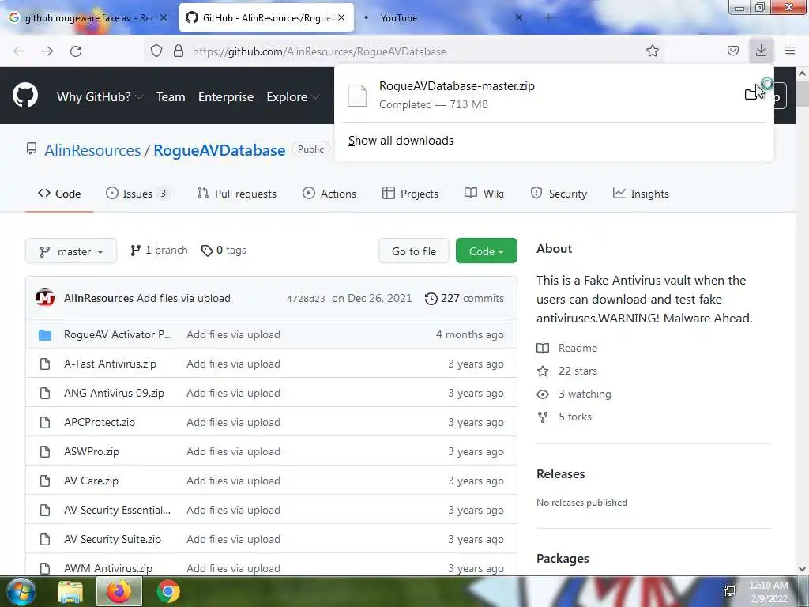This screenshot has width=809, height=607.
Task: Click the browser back arrow
Action: [x=19, y=51]
